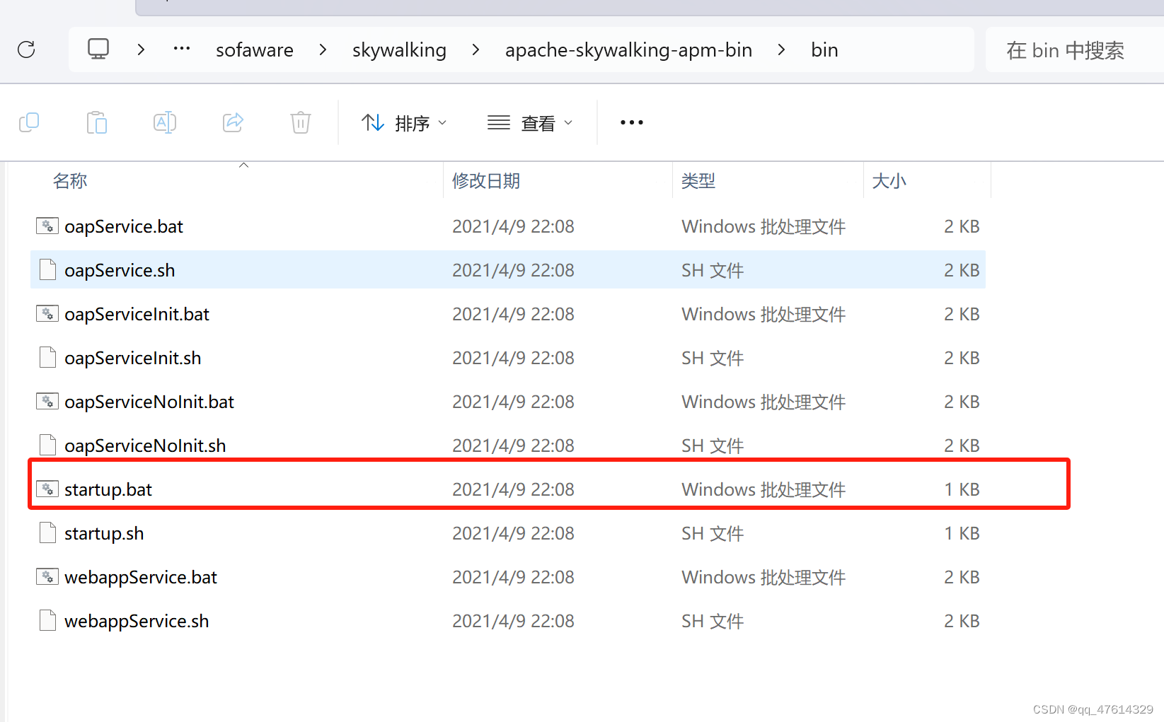This screenshot has height=722, width=1164.
Task: Select the startup.bat file name
Action: point(108,489)
